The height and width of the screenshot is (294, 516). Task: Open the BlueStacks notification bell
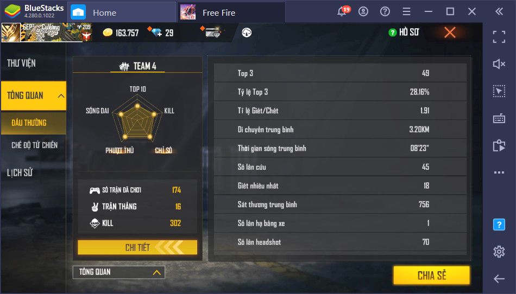coord(343,11)
